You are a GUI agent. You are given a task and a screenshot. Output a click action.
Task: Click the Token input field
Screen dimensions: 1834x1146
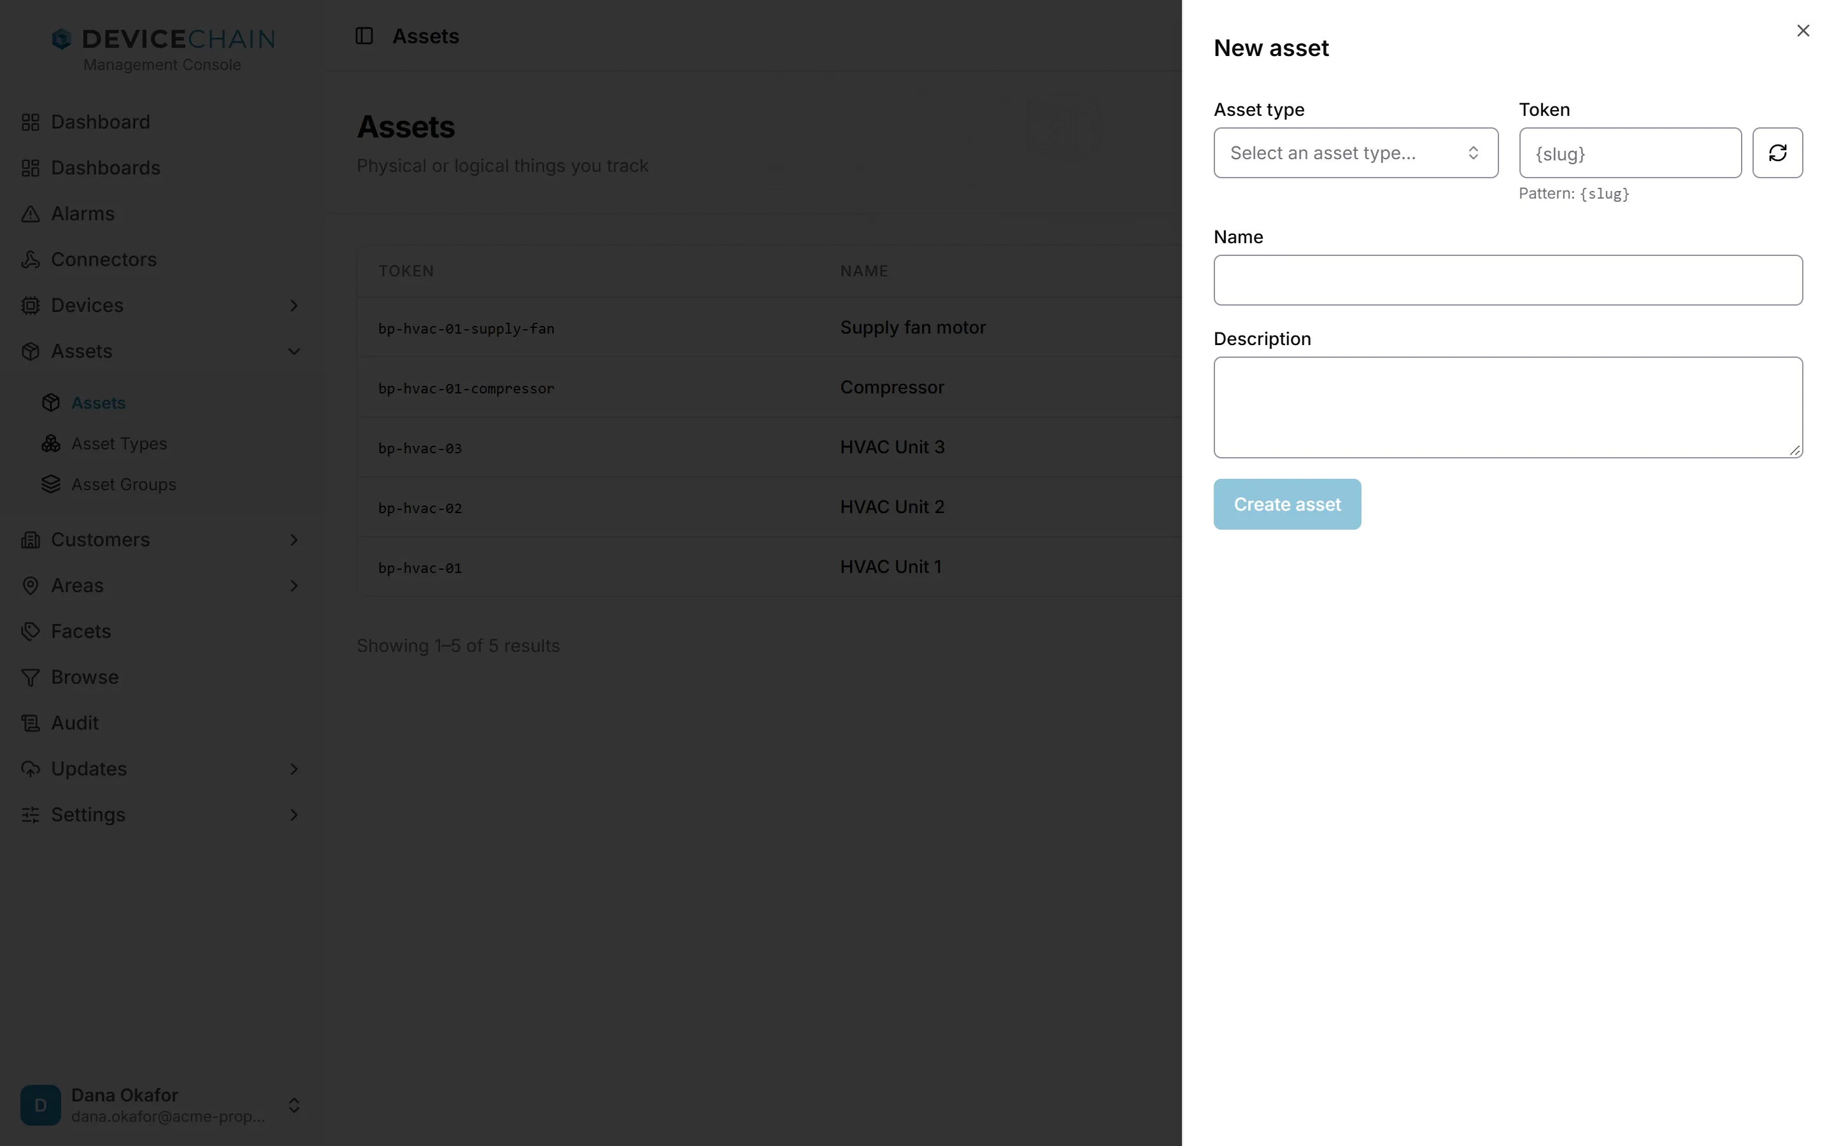point(1630,153)
